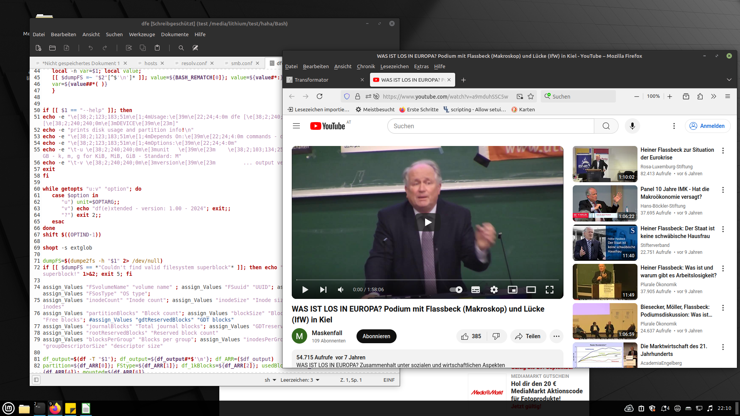Open the Was ist und warum gibt es Arbeitslosigkeit thumbnail
The height and width of the screenshot is (416, 740).
[x=605, y=282]
